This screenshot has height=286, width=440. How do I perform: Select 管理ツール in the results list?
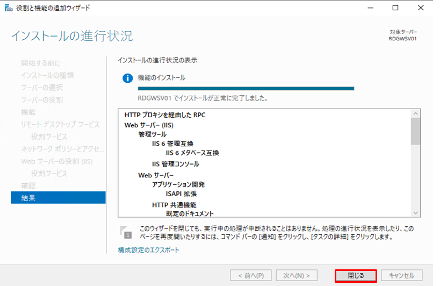(153, 134)
